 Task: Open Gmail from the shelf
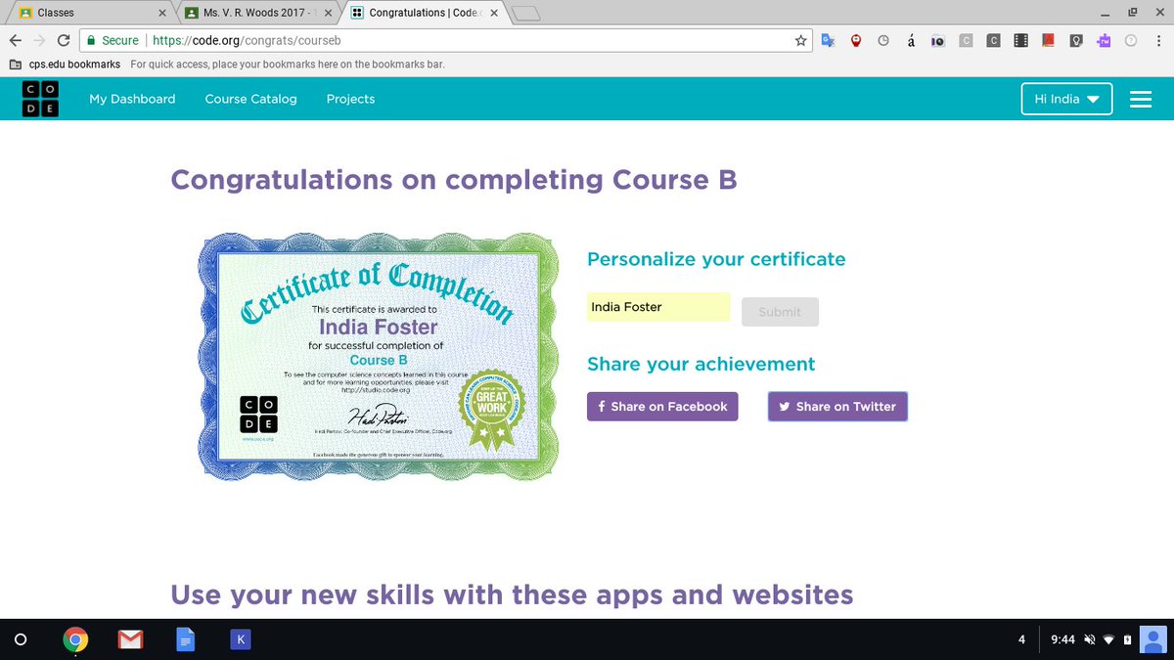coord(130,640)
